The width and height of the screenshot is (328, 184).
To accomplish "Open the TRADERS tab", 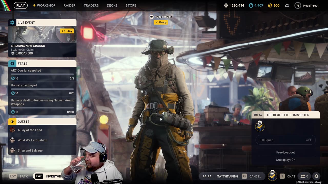I will (x=91, y=5).
